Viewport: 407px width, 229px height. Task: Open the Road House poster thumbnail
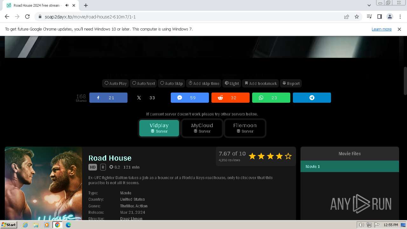tap(43, 183)
